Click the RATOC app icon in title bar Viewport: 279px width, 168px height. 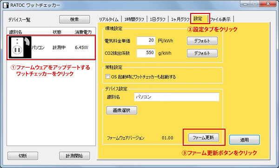(6, 5)
